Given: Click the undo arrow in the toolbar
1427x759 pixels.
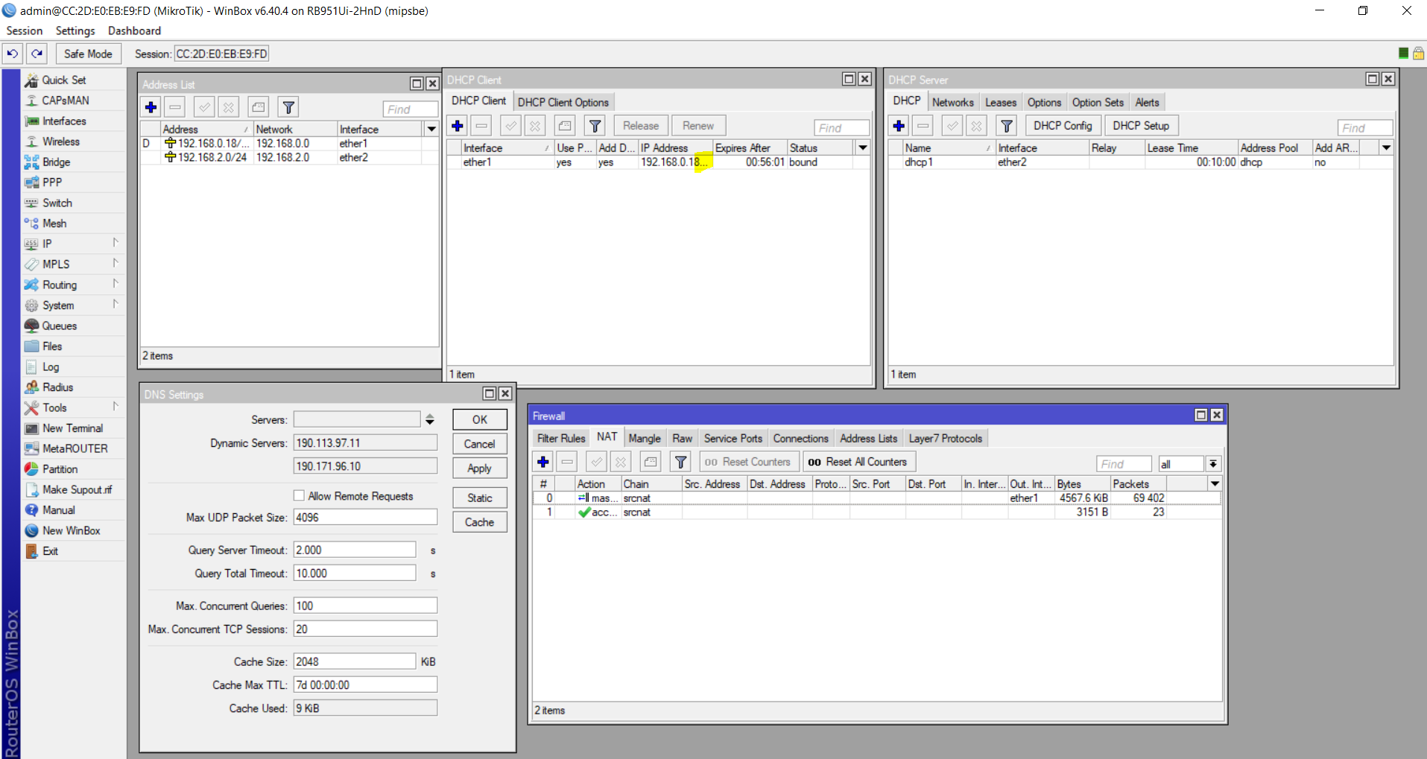Looking at the screenshot, I should [x=12, y=53].
